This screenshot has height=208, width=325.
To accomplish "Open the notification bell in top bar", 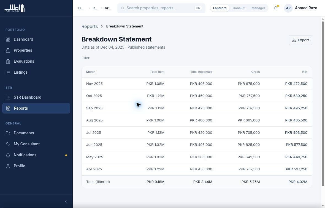I will [276, 8].
